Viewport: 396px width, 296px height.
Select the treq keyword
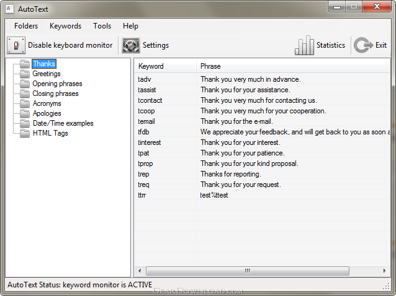(143, 185)
